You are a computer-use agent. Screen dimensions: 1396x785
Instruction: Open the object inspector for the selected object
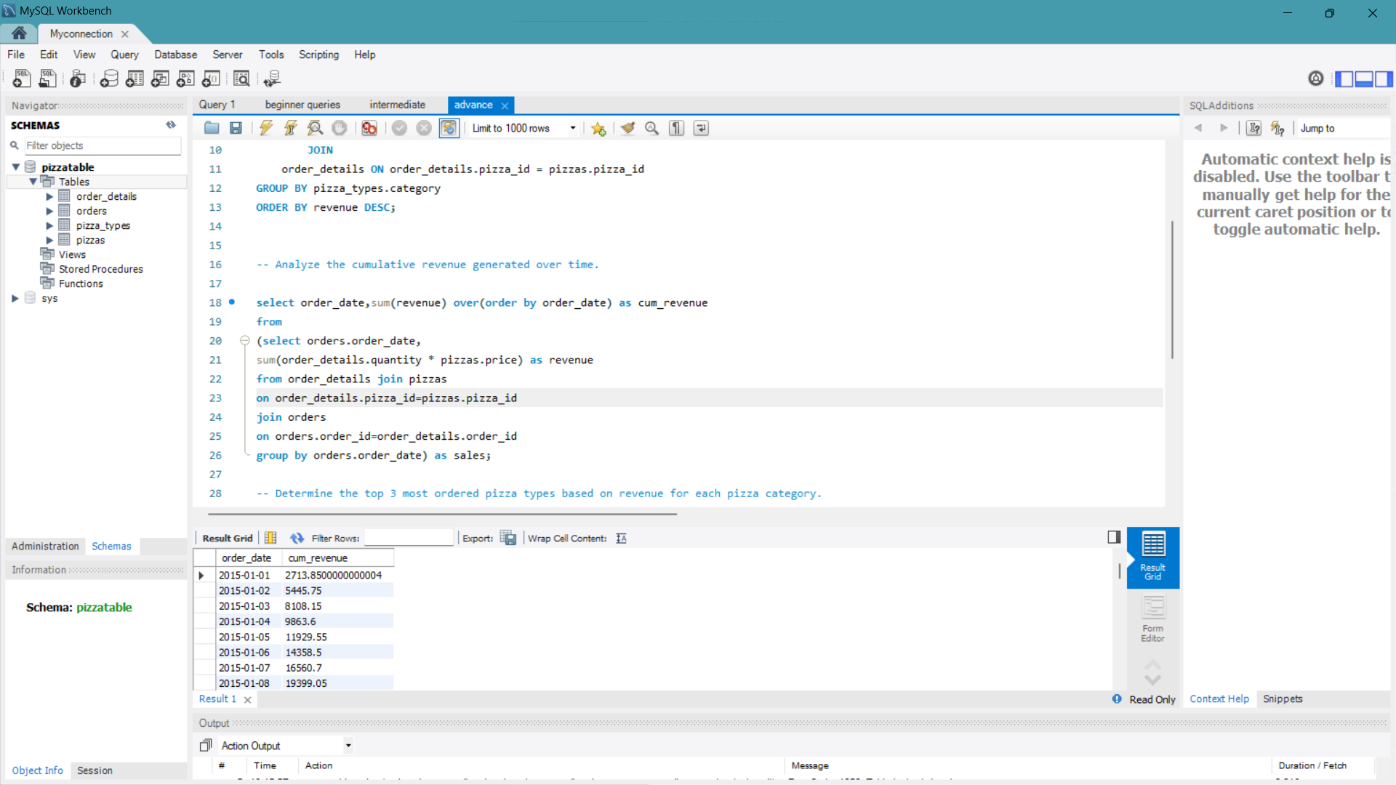point(78,78)
